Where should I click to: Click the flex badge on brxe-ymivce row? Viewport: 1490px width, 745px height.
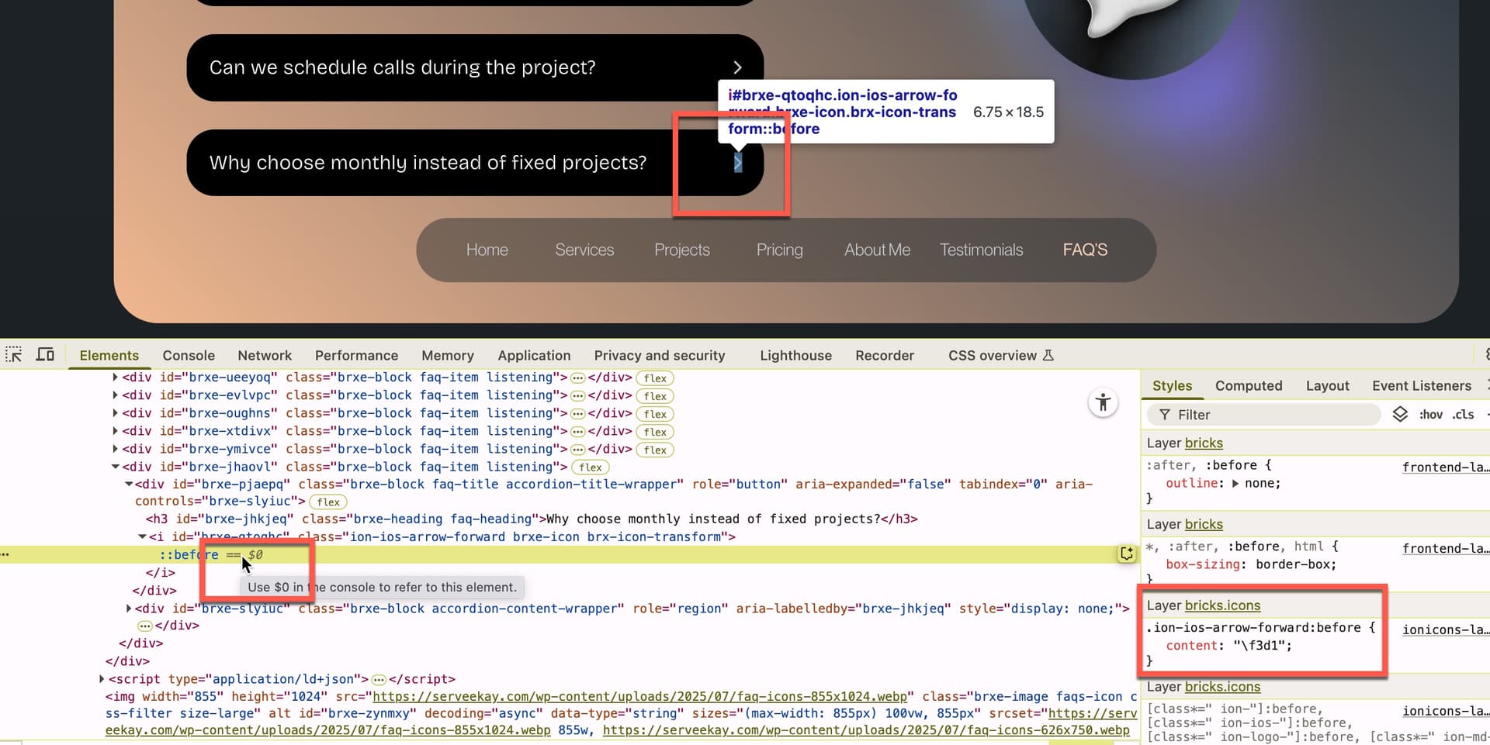(x=655, y=450)
